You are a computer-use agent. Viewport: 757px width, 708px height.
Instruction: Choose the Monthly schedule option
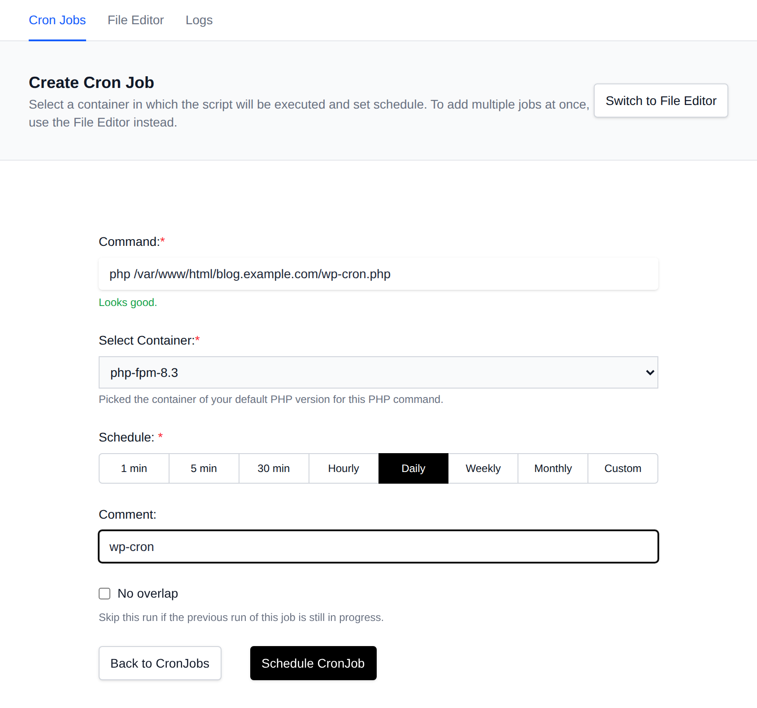pyautogui.click(x=553, y=468)
